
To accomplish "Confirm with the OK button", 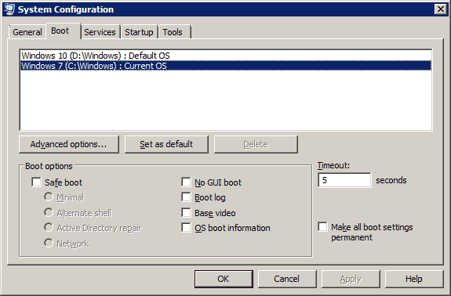I will (x=224, y=279).
